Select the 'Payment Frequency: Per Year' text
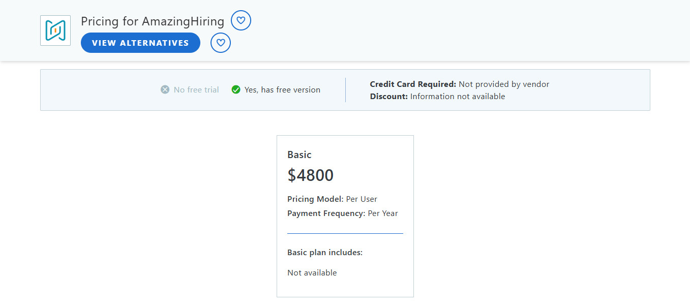 coord(342,213)
